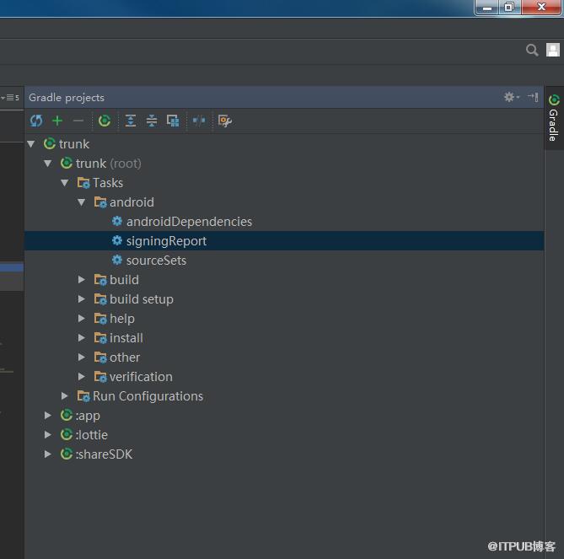
Task: Expand the build setup group
Action: (82, 299)
